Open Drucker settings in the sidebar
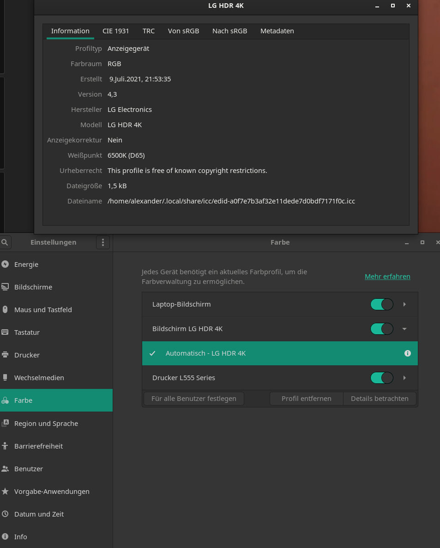The image size is (440, 548). click(x=56, y=355)
